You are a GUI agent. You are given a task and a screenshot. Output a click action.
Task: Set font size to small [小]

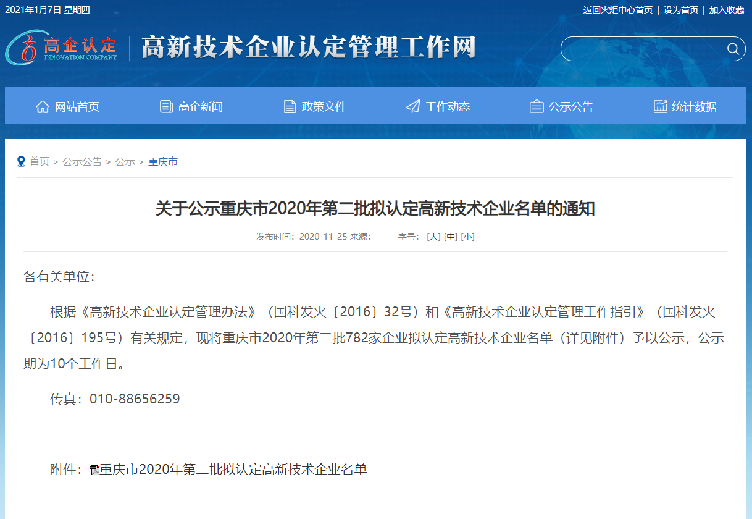[x=467, y=237]
